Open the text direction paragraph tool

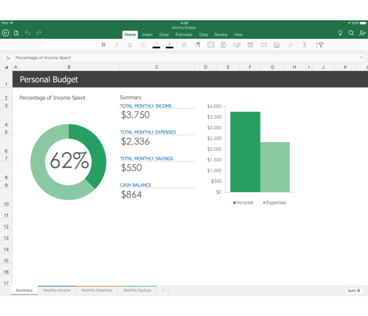coord(197,45)
